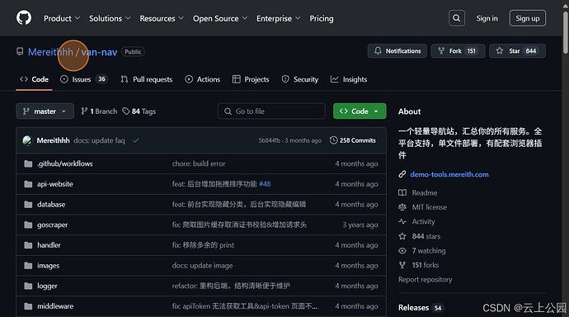Open the 'docs: update faq' commit message

(x=100, y=140)
